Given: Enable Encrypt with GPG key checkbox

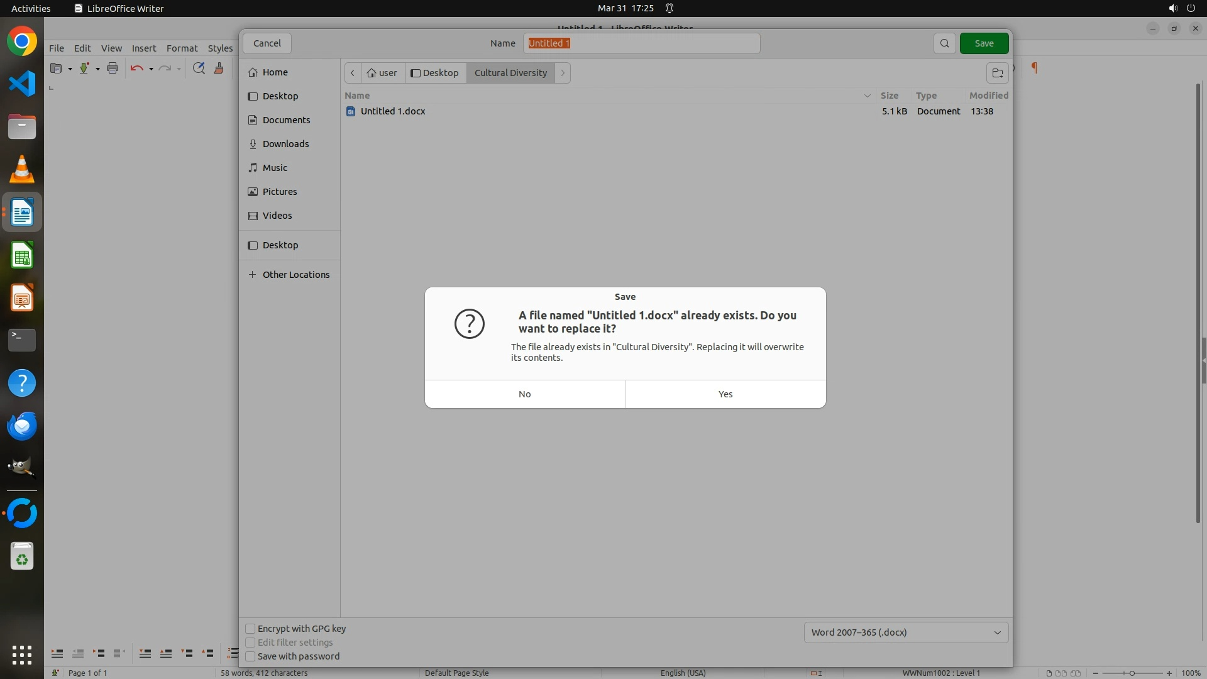Looking at the screenshot, I should [x=250, y=629].
